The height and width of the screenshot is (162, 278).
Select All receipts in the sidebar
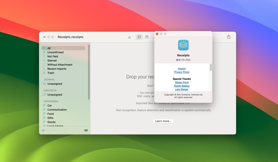(49, 48)
